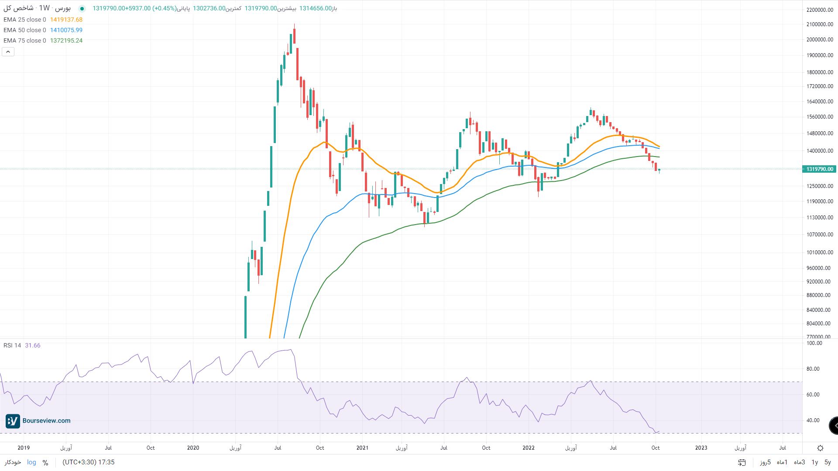
Task: Open chart settings gear icon
Action: [820, 448]
